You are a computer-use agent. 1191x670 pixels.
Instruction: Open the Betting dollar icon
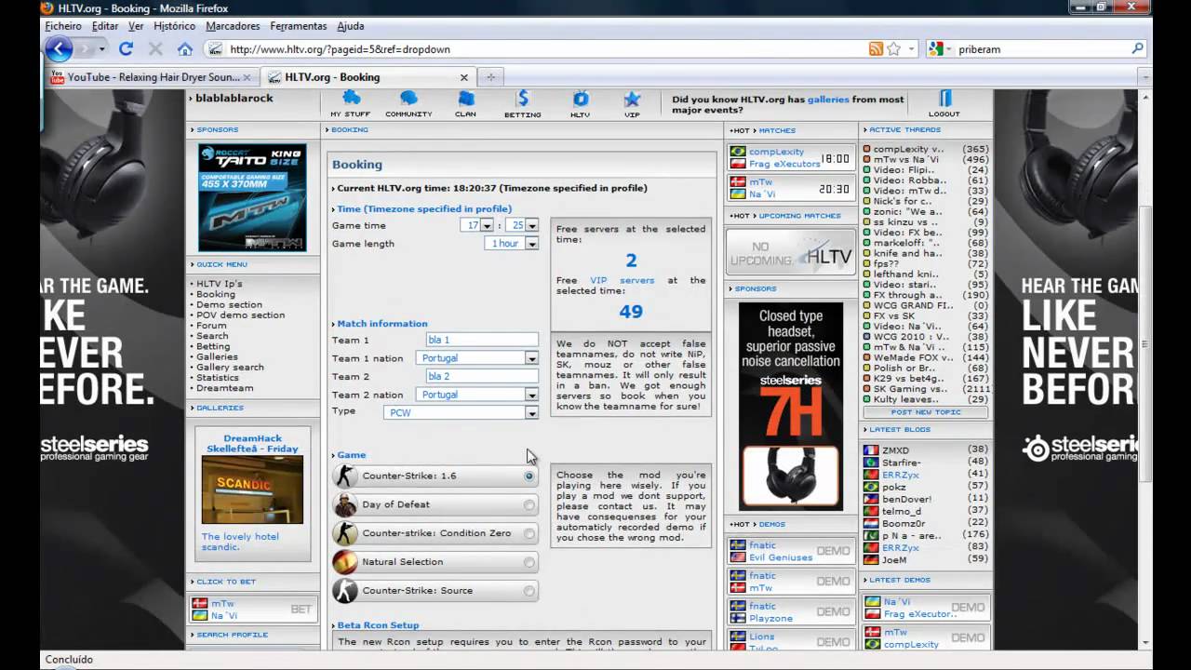pos(522,99)
